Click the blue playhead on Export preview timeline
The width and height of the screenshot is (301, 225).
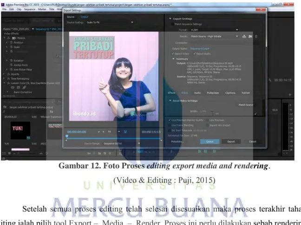click(x=67, y=136)
